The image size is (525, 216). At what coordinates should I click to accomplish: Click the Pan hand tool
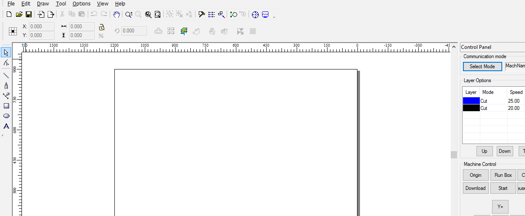[x=116, y=14]
